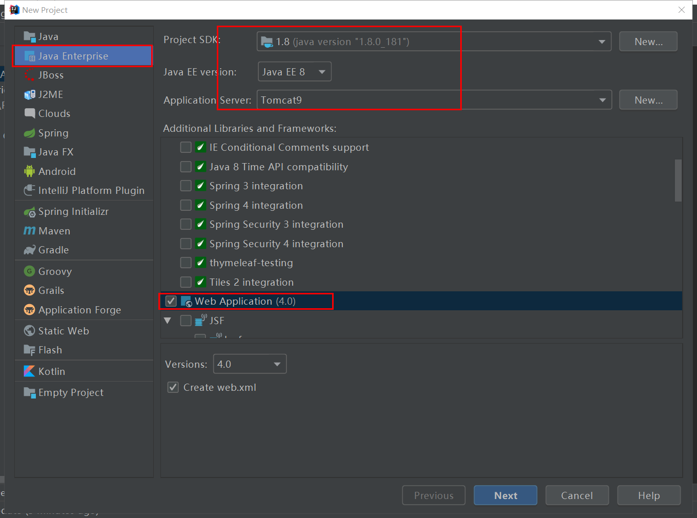697x518 pixels.
Task: Click the Cancel button
Action: point(577,495)
